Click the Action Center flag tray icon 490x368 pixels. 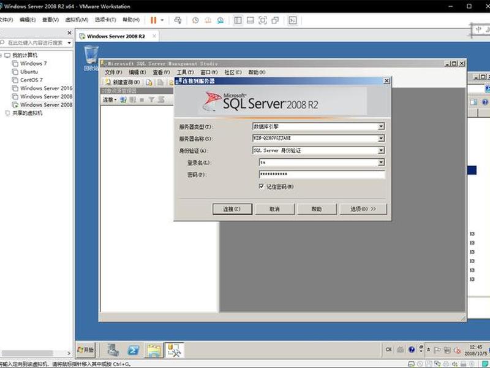pyautogui.click(x=437, y=350)
